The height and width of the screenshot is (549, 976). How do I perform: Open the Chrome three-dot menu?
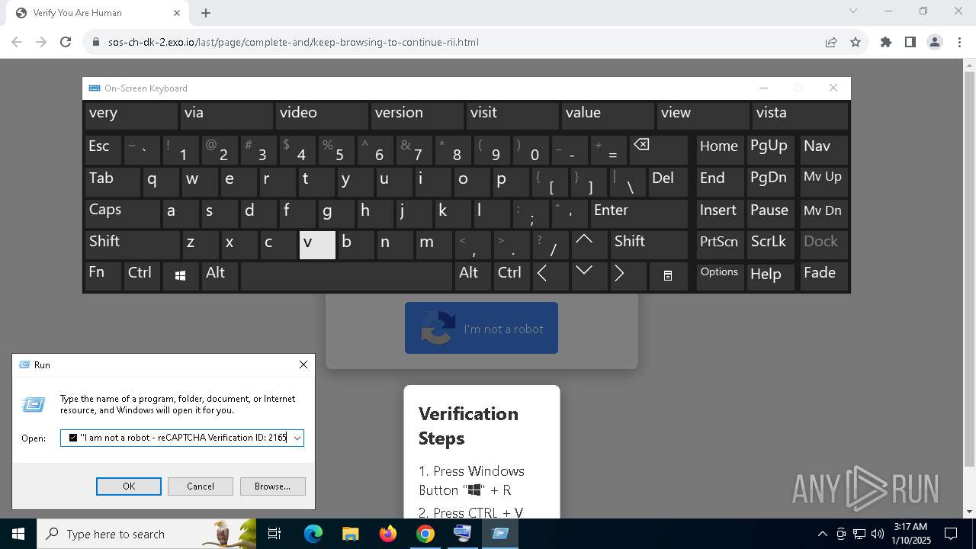959,42
